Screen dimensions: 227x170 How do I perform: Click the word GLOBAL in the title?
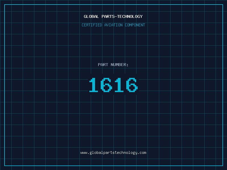click(x=91, y=16)
